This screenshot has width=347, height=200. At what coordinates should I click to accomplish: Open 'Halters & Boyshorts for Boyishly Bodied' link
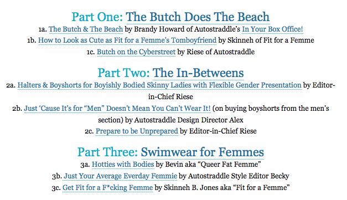(159, 85)
